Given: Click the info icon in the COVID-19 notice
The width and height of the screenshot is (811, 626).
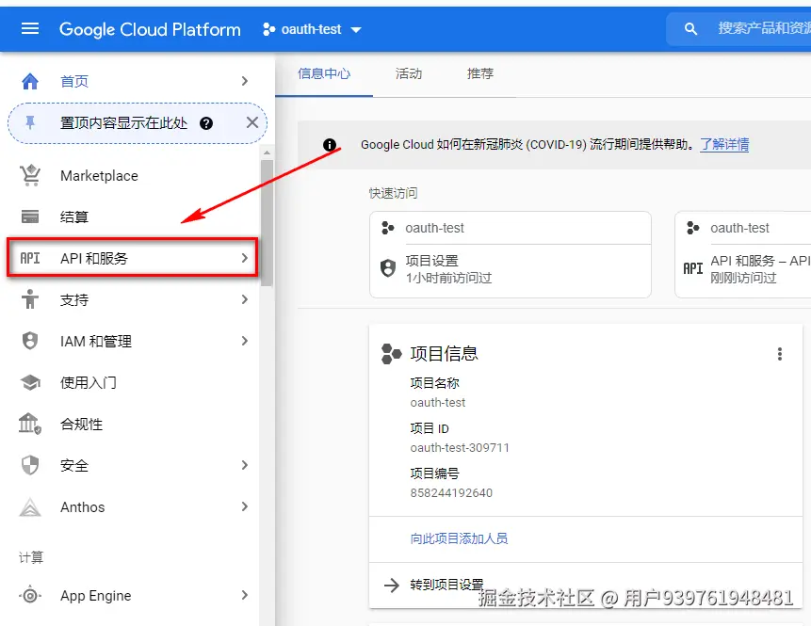Looking at the screenshot, I should click(330, 145).
